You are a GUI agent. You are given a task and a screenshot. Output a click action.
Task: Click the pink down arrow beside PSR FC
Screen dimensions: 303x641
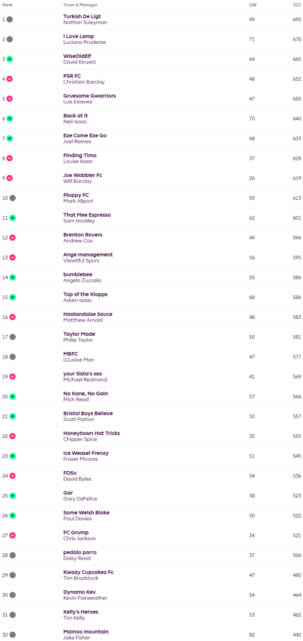point(9,79)
